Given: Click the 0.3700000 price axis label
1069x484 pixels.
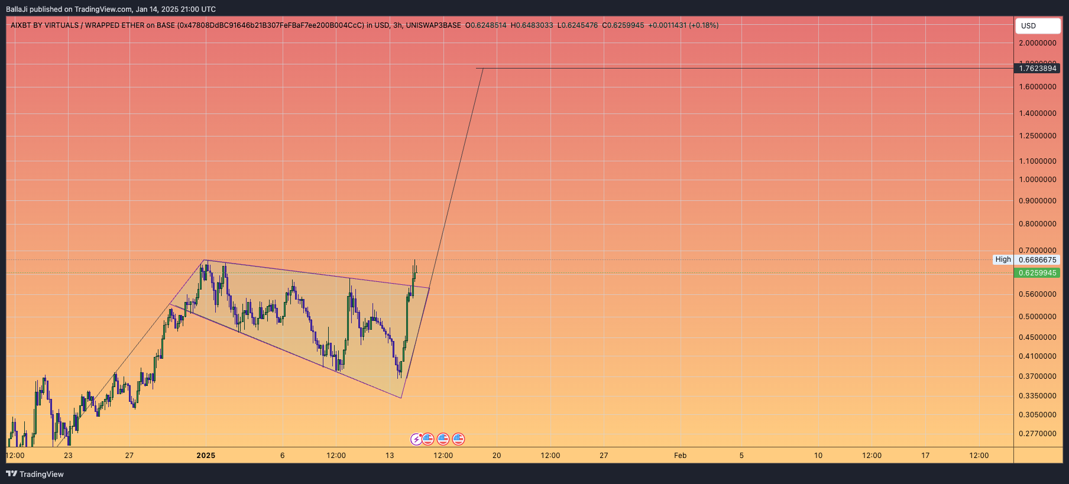Looking at the screenshot, I should pyautogui.click(x=1037, y=376).
